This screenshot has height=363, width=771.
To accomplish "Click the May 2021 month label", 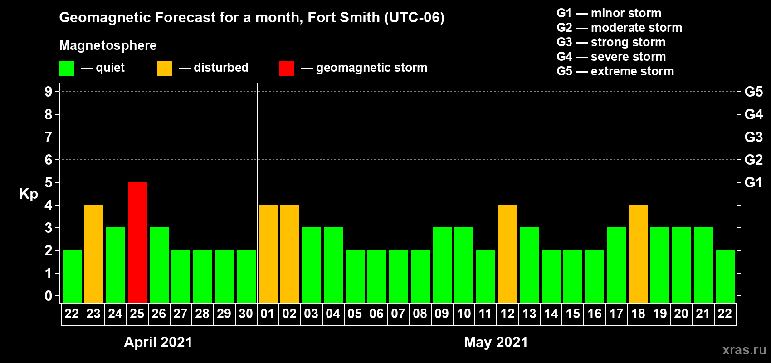I will [496, 342].
